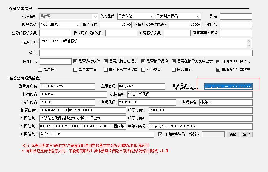This screenshot has width=268, height=172.
Task: Click the 扩展信息1 field
Action: coord(83,110)
